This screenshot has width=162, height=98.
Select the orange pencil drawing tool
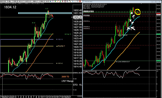(x=58, y=1)
